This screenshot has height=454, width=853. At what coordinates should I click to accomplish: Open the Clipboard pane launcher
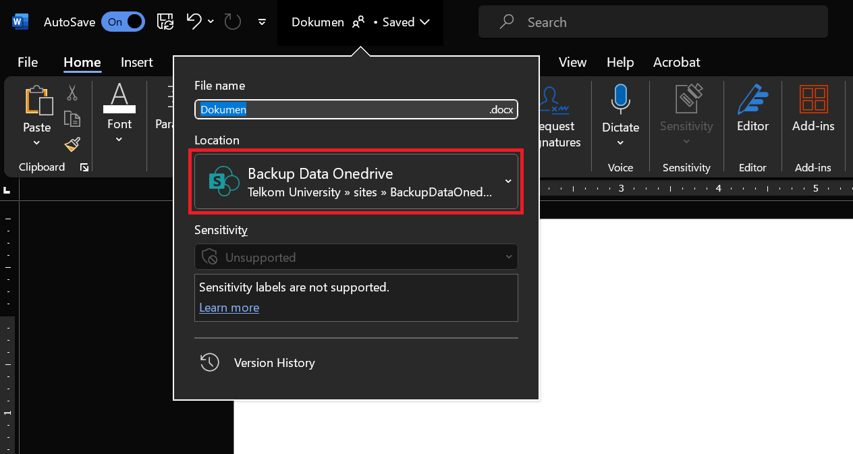pyautogui.click(x=84, y=167)
